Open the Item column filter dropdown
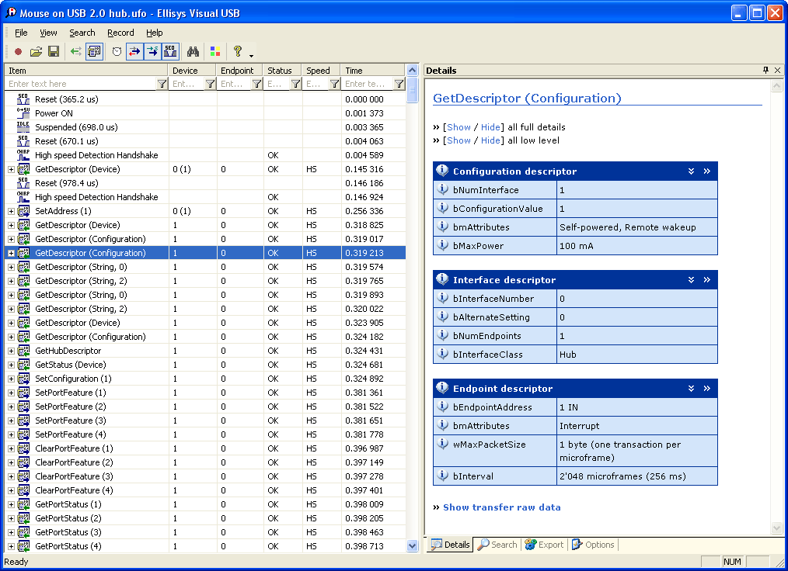The width and height of the screenshot is (788, 571). click(162, 84)
